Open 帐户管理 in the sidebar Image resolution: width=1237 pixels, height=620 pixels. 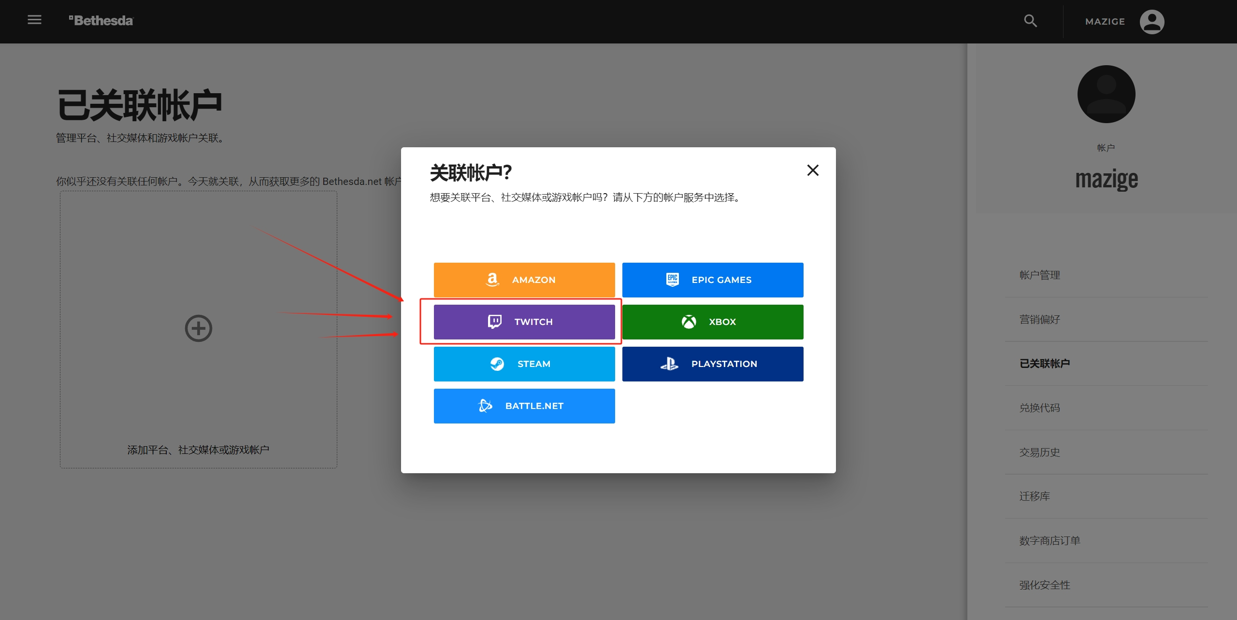pos(1040,275)
